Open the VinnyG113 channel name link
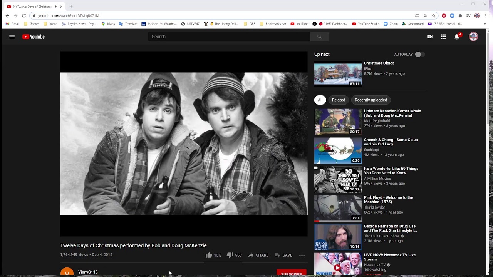Viewport: 493px width, 277px height. [88, 272]
